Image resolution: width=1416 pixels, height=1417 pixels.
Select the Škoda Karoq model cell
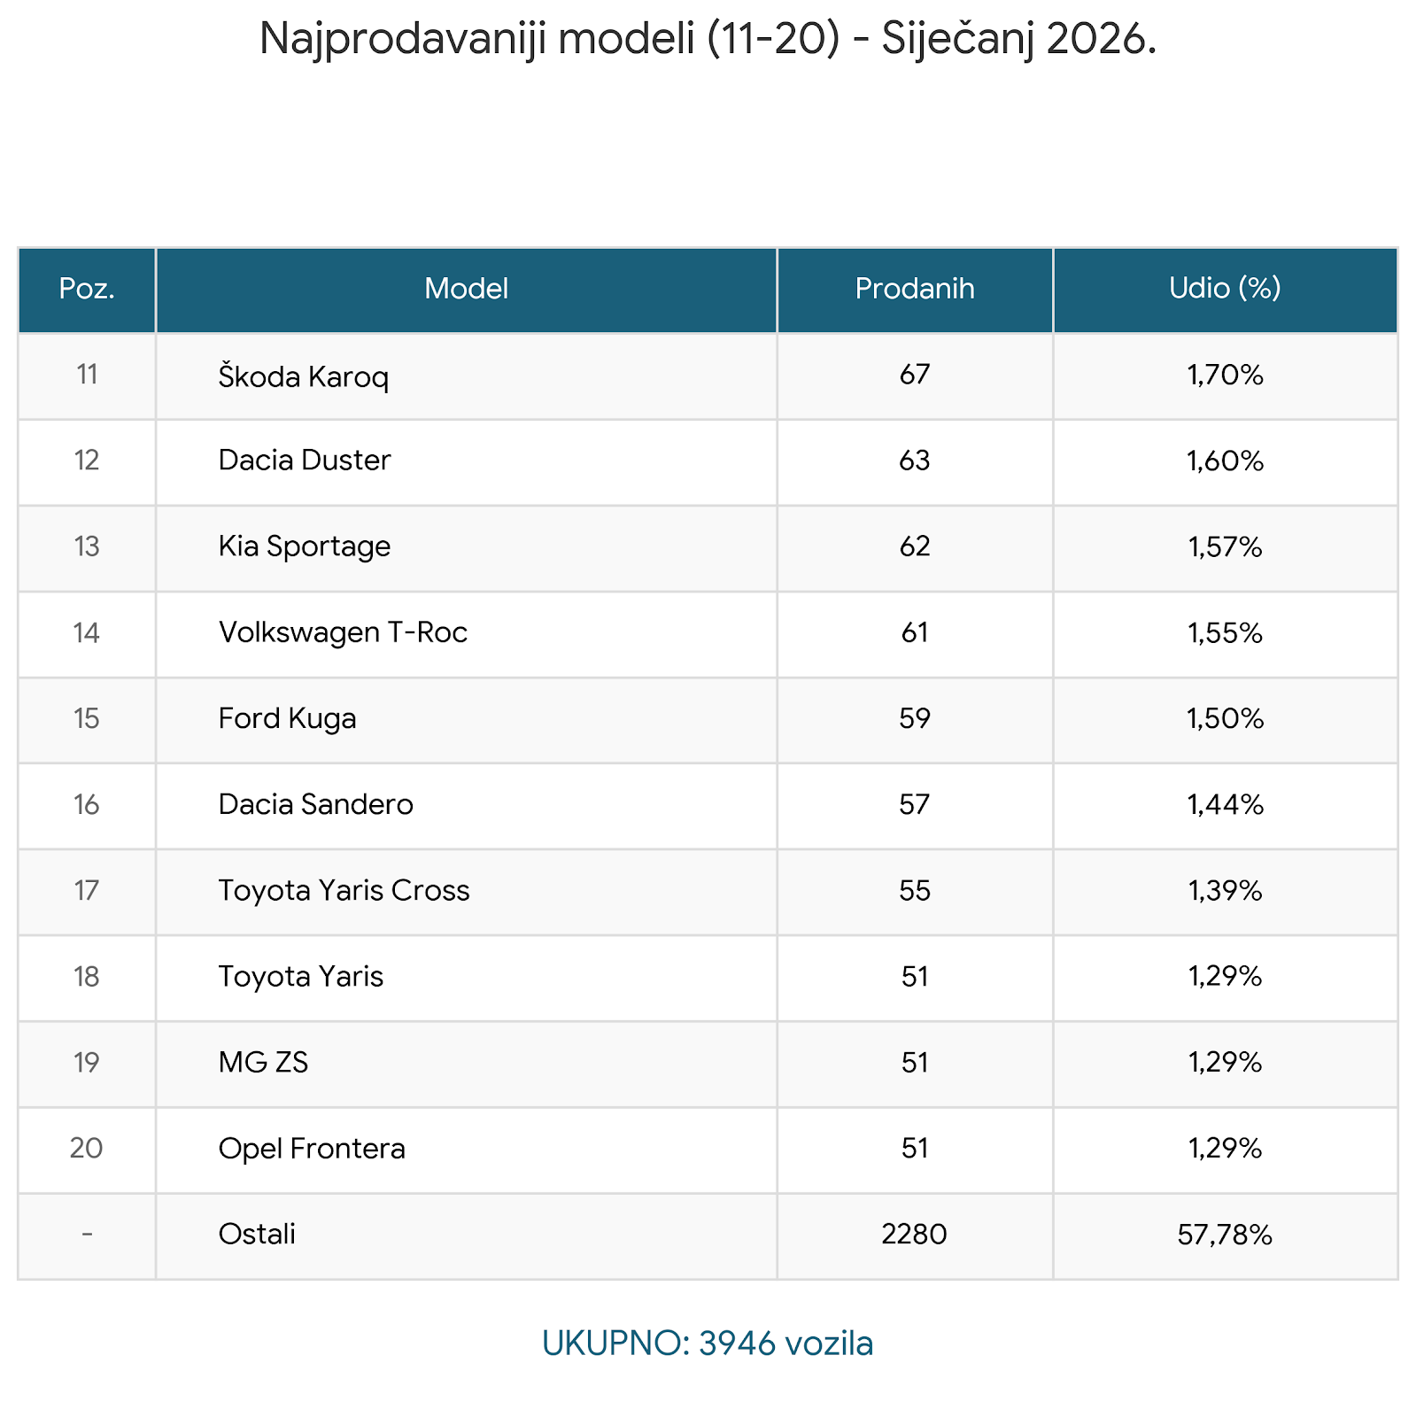point(303,376)
